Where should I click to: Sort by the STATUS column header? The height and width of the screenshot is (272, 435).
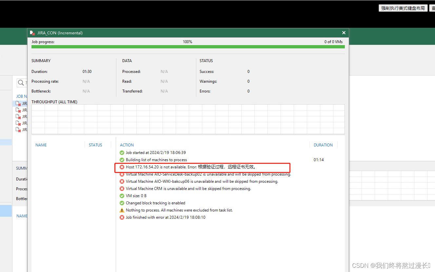(95, 145)
